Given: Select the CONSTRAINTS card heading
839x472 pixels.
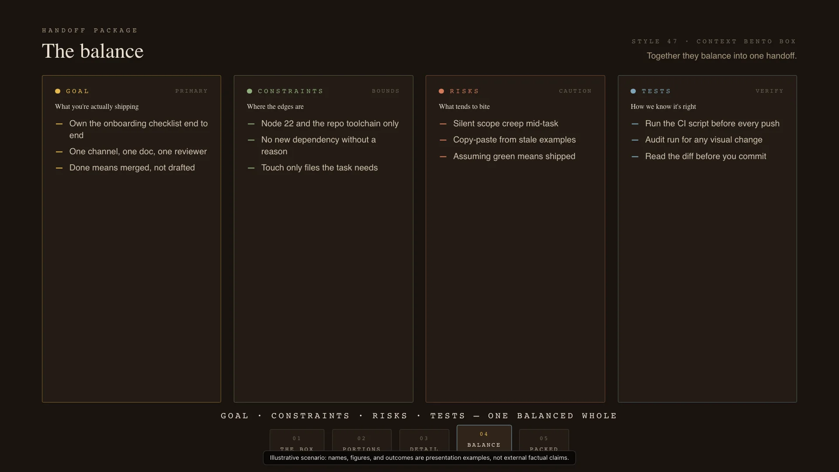Looking at the screenshot, I should click(x=291, y=91).
